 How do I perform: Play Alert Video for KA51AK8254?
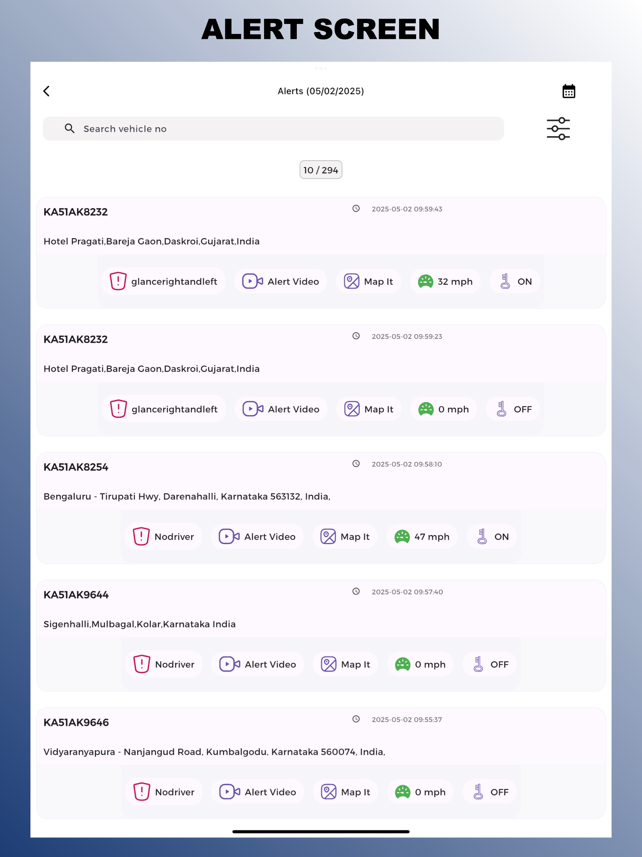(257, 537)
